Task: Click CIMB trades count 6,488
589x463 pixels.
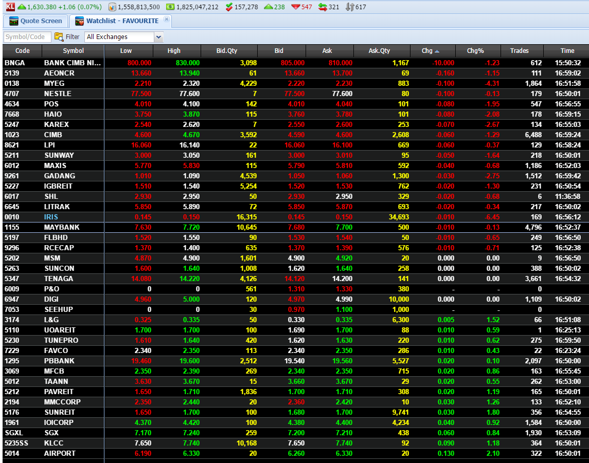Action: [x=533, y=135]
